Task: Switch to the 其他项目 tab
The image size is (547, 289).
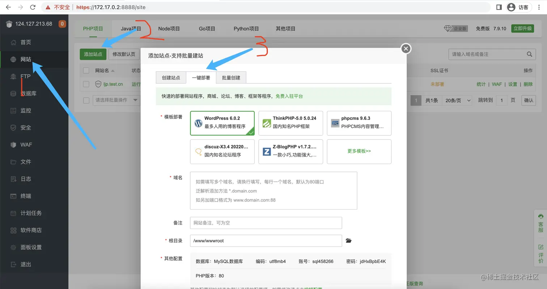Action: [x=286, y=29]
